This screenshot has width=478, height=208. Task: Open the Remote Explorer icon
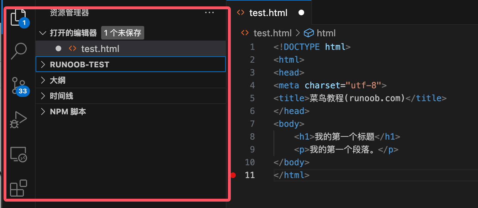(x=19, y=154)
